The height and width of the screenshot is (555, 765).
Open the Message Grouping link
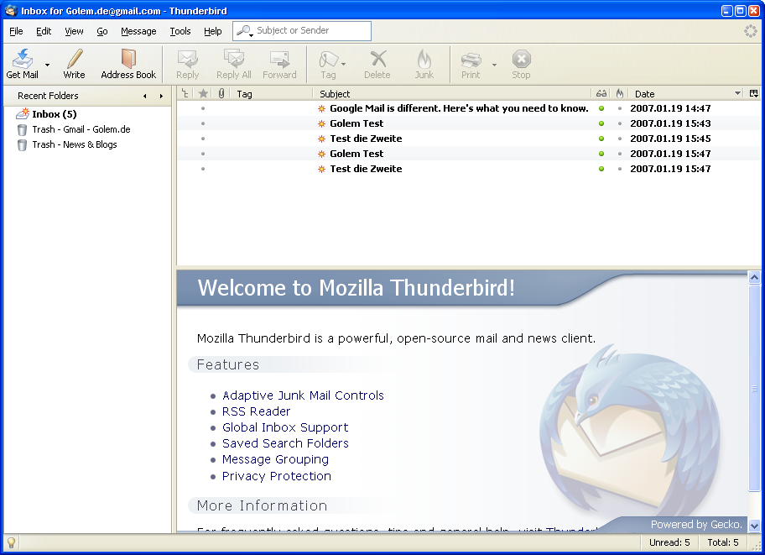point(275,460)
